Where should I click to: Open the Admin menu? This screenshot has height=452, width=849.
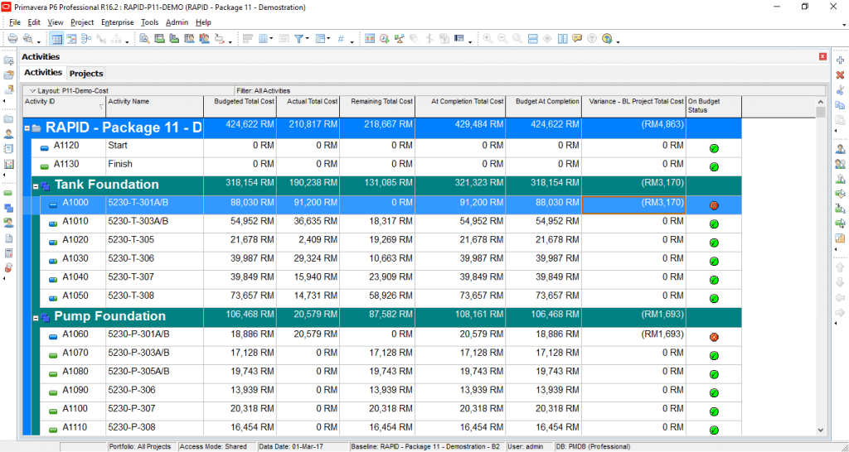click(177, 22)
